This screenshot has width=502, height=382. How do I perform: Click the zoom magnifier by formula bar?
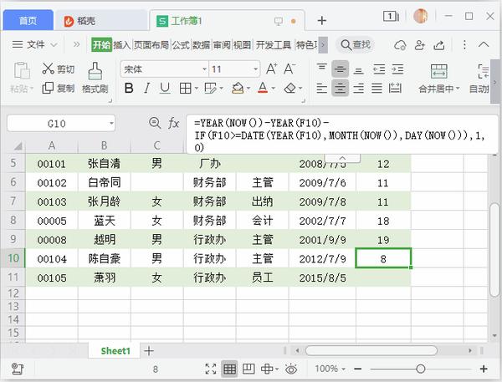(x=155, y=123)
